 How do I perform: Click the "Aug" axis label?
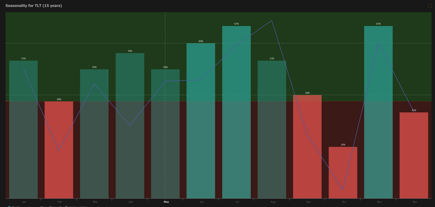coord(273,202)
